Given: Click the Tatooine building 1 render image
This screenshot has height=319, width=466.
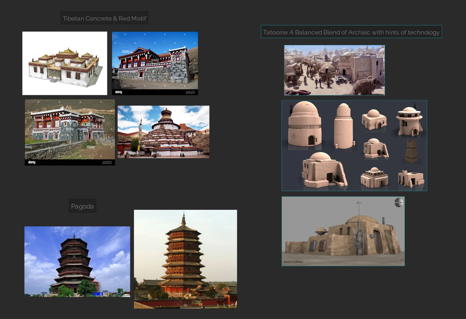Looking at the screenshot, I should pyautogui.click(x=343, y=231).
